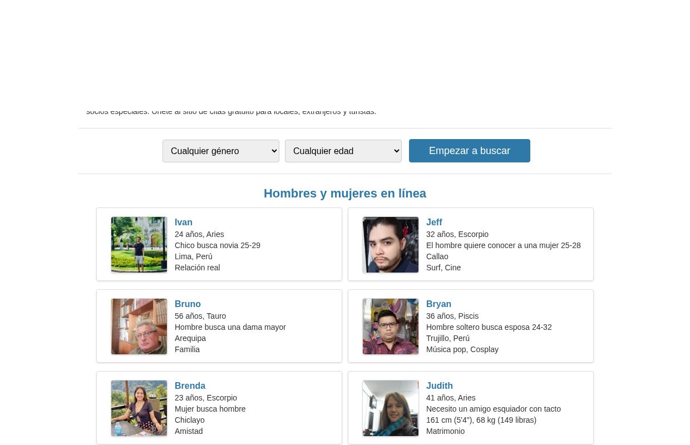Click the text '56 años, Tauro'
The height and width of the screenshot is (445, 690).
point(200,316)
